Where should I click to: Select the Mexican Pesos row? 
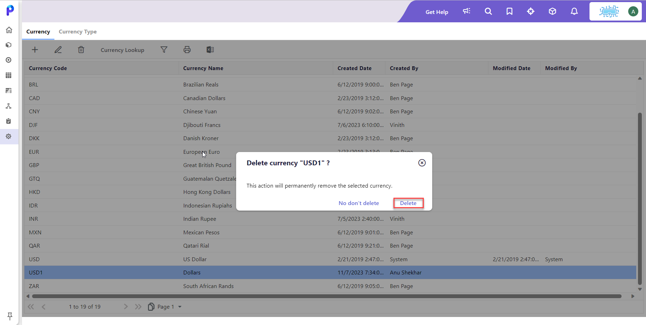(330, 232)
